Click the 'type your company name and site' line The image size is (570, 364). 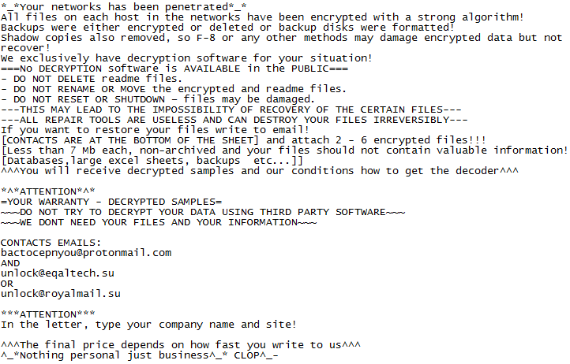click(x=149, y=325)
